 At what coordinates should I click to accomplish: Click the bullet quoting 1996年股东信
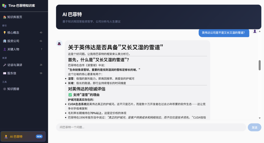pos(137,118)
